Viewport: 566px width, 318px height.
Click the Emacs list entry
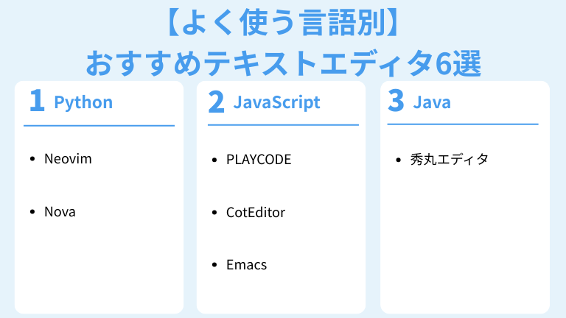pyautogui.click(x=246, y=265)
